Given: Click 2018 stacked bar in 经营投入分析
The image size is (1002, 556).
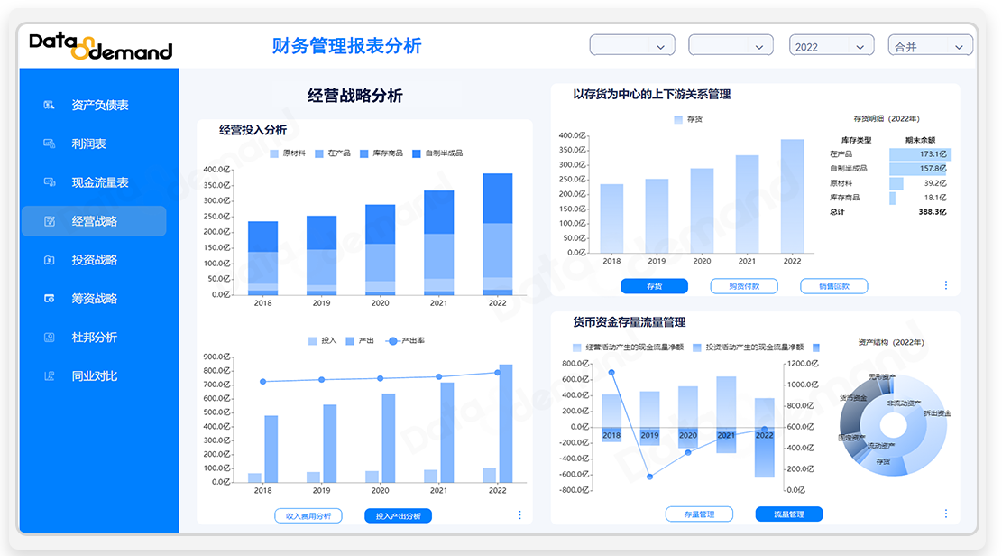Looking at the screenshot, I should pyautogui.click(x=262, y=258).
